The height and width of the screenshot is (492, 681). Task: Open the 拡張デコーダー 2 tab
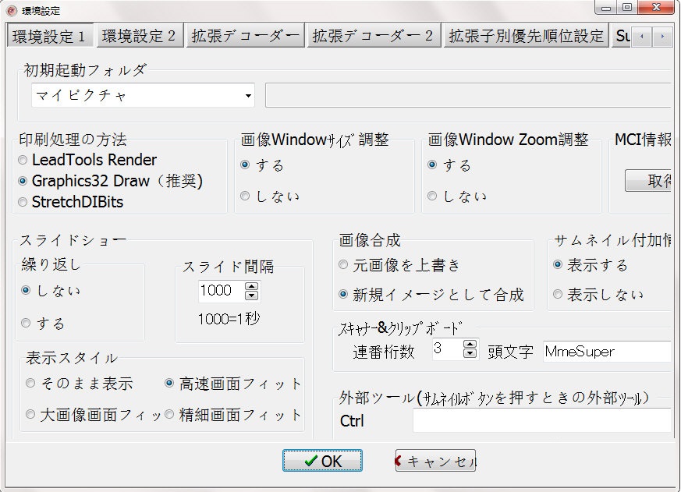tap(373, 36)
